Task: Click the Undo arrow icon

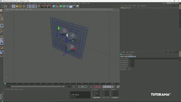Action: click(x=3, y=6)
